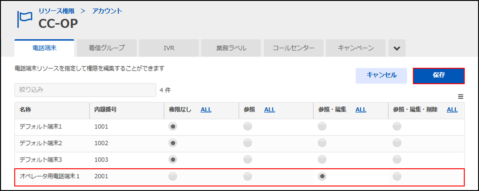Open the リソース権限 breadcrumb link
Viewport: 479px width, 191px height.
point(56,11)
